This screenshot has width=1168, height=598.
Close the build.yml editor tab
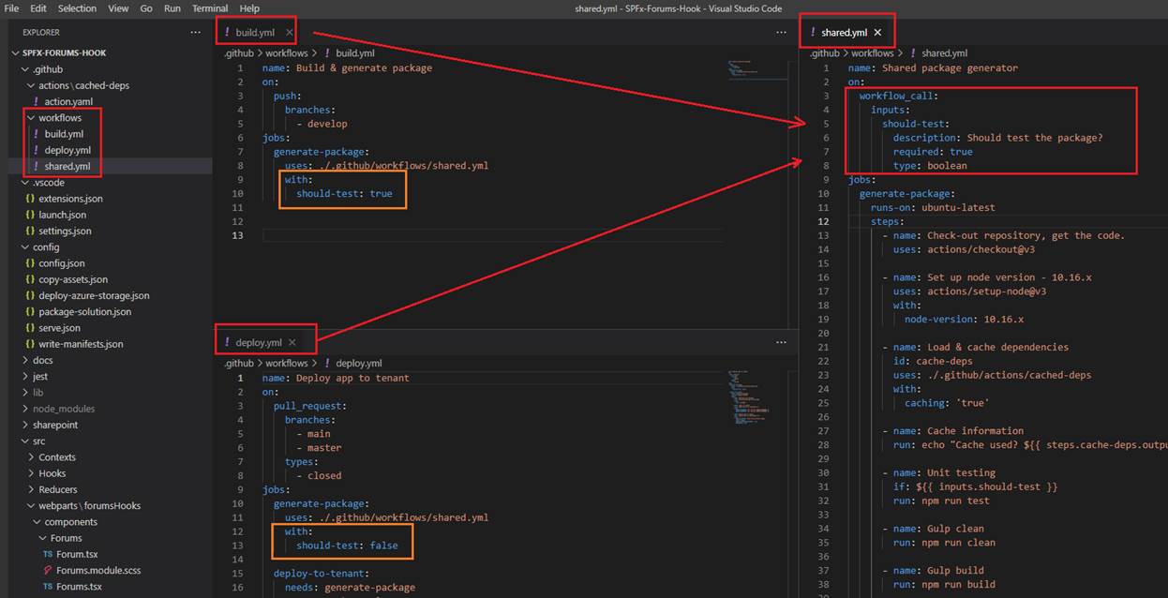289,32
